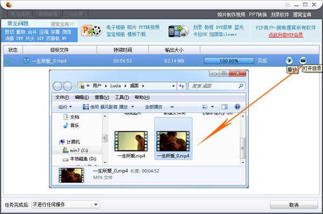
Task: Select 计算机 in Explorer navigation pane
Action: 69,142
